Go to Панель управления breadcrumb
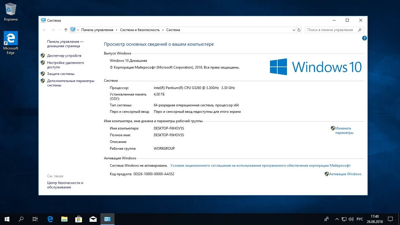 (x=97, y=30)
